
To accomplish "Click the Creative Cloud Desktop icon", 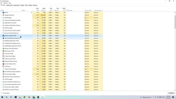I will (3, 69).
